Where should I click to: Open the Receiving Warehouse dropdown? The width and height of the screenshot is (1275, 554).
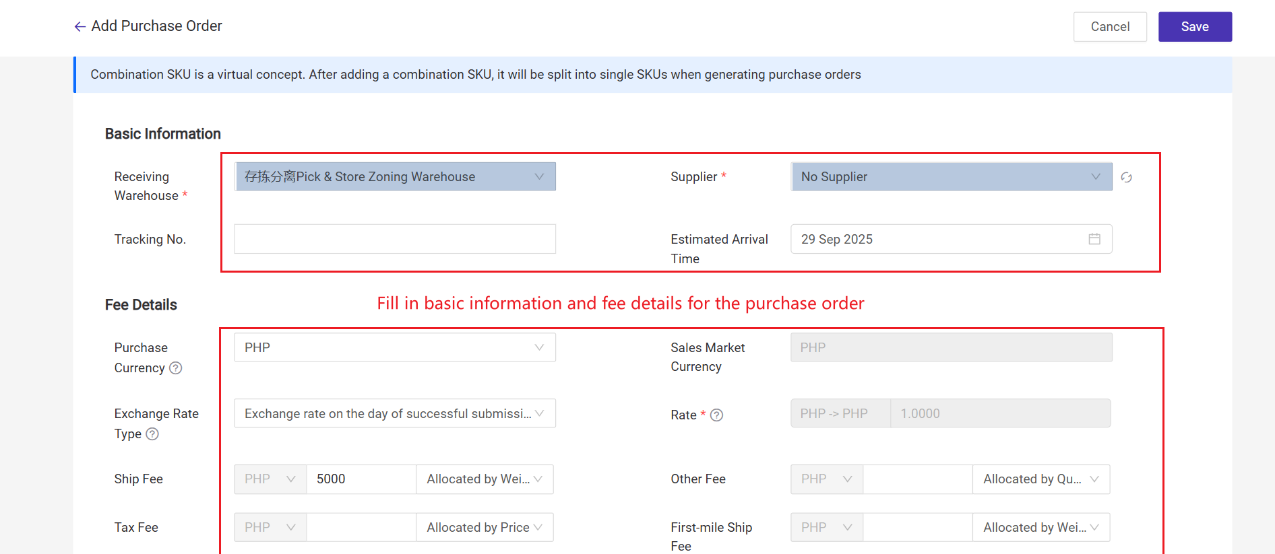[x=395, y=177]
